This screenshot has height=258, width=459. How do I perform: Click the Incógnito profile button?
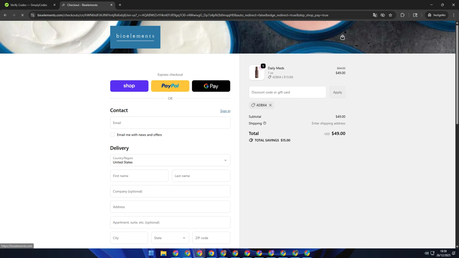tap(437, 15)
